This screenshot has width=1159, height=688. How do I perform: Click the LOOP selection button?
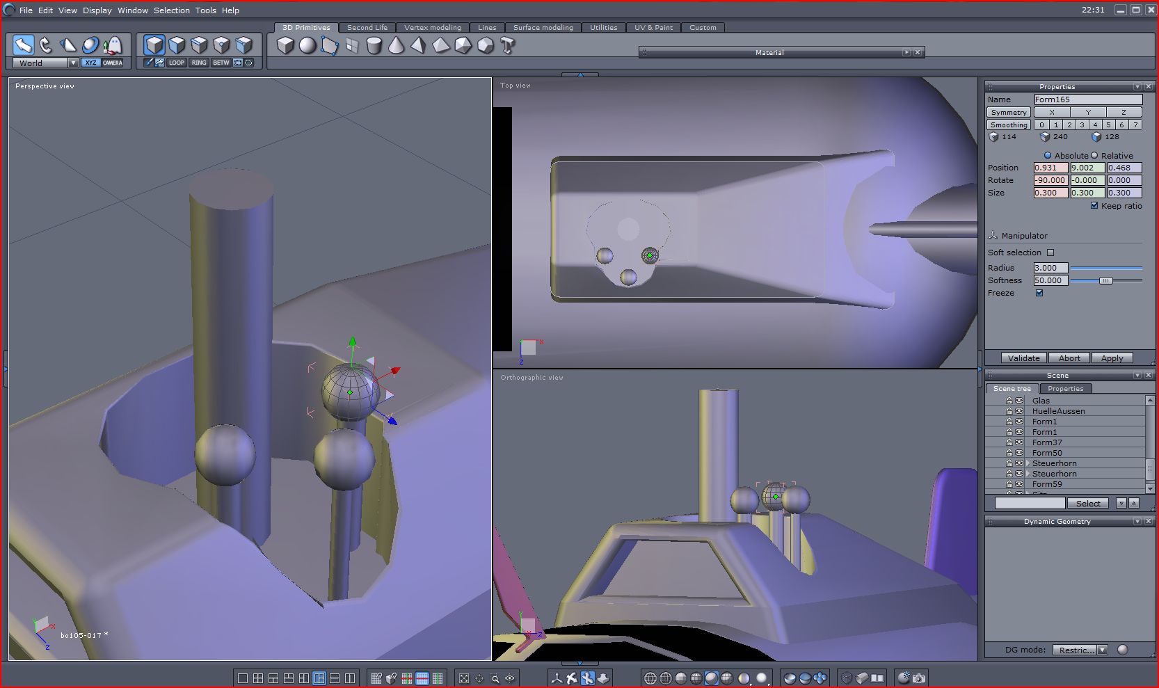coord(177,63)
